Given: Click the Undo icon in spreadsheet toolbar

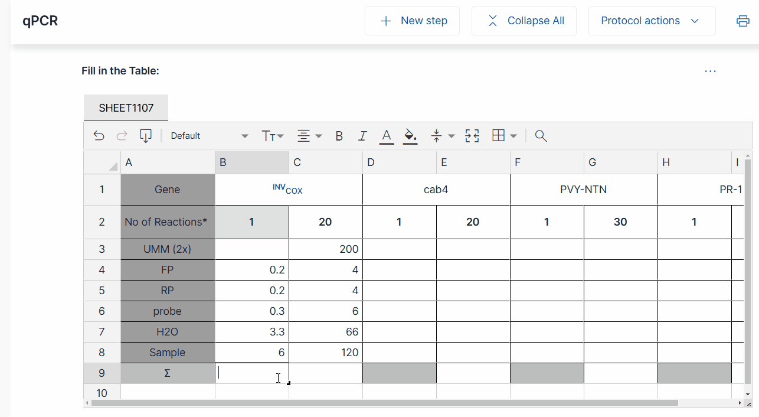Looking at the screenshot, I should pyautogui.click(x=99, y=135).
